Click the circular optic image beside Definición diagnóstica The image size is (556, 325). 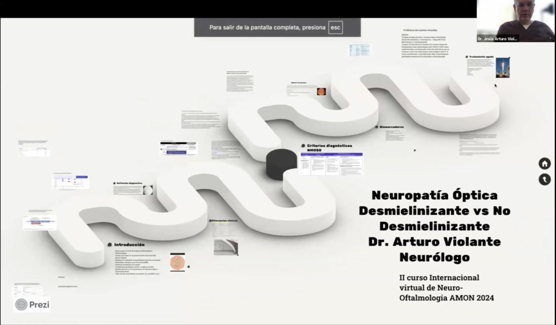148,190
